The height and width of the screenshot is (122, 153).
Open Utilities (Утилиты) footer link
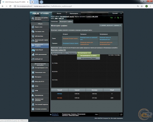(74, 114)
